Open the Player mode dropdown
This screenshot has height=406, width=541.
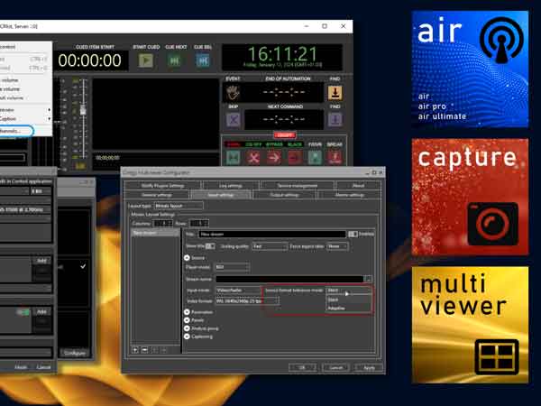pyautogui.click(x=232, y=267)
